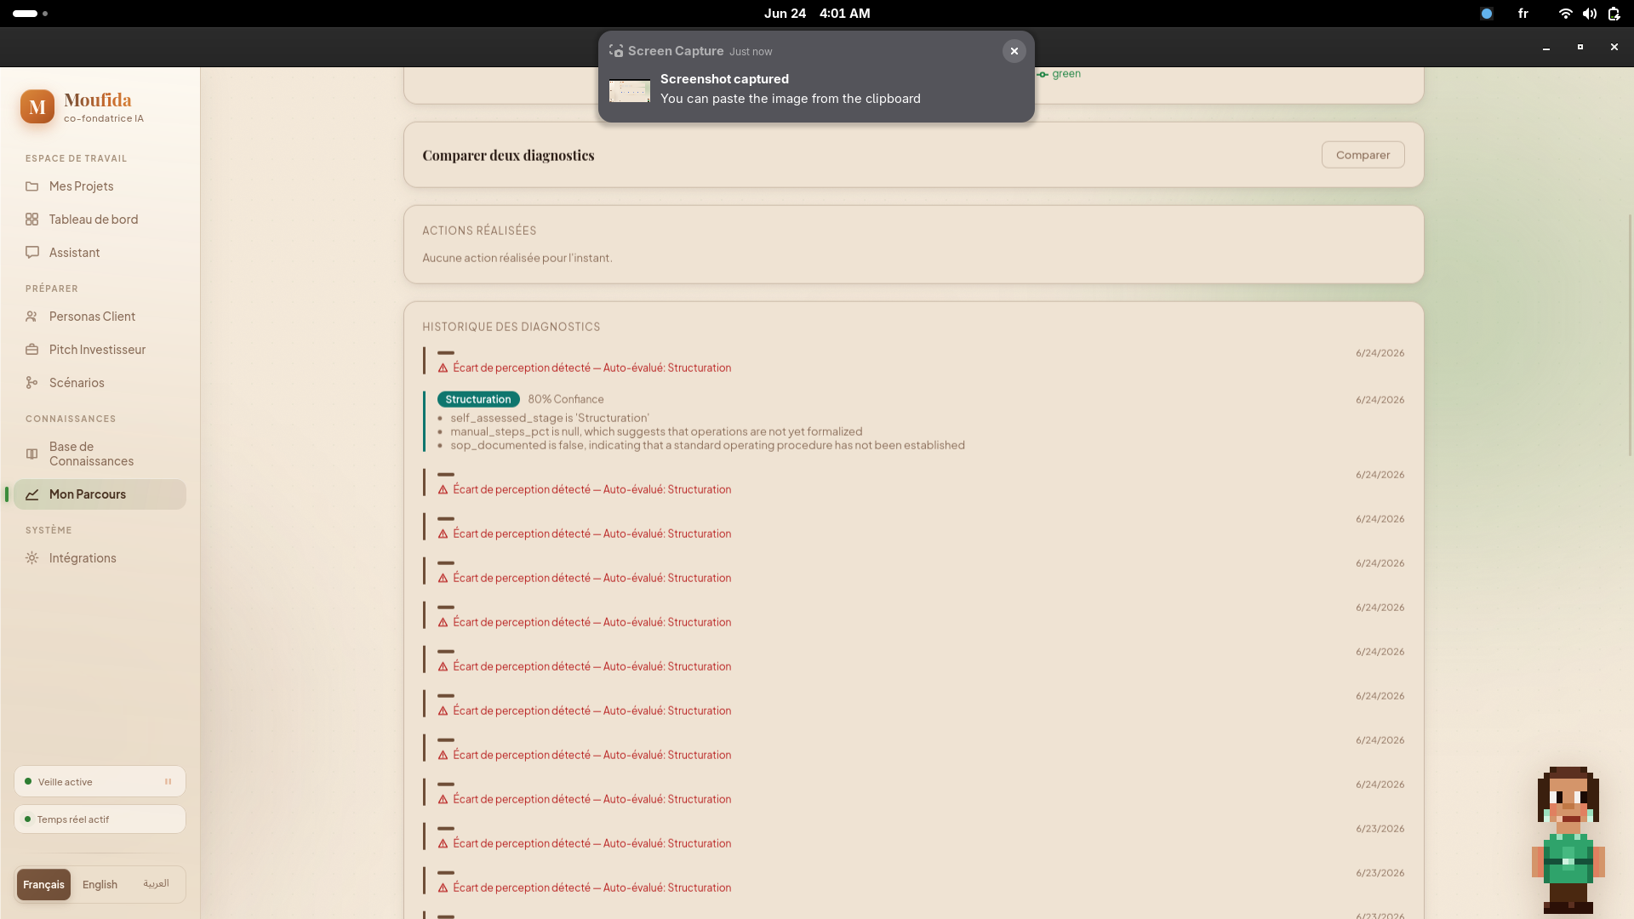Click the sop_documented is false bullet
Image resolution: width=1634 pixels, height=919 pixels.
pos(707,445)
